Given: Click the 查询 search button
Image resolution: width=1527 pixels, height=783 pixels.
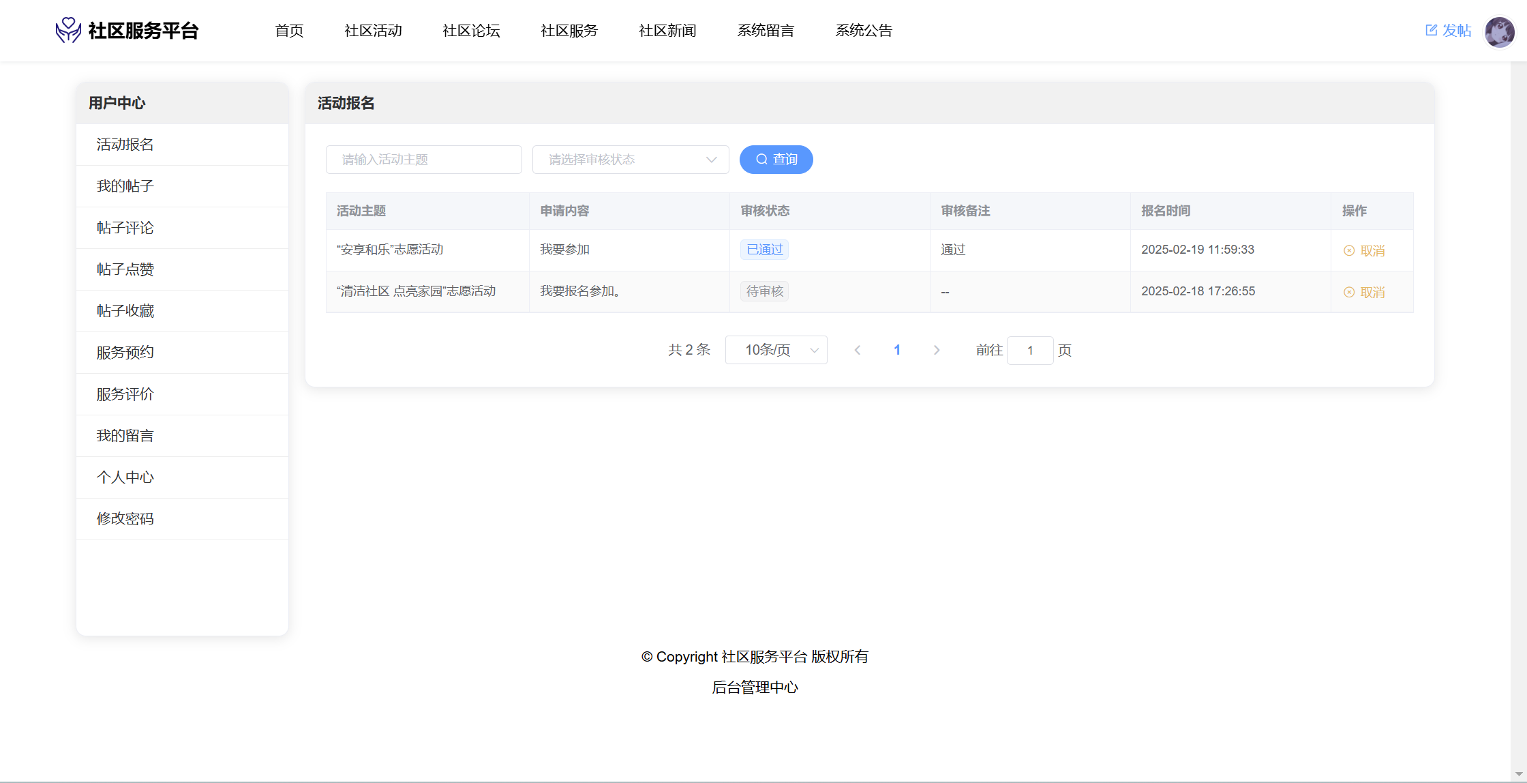Looking at the screenshot, I should tap(776, 160).
